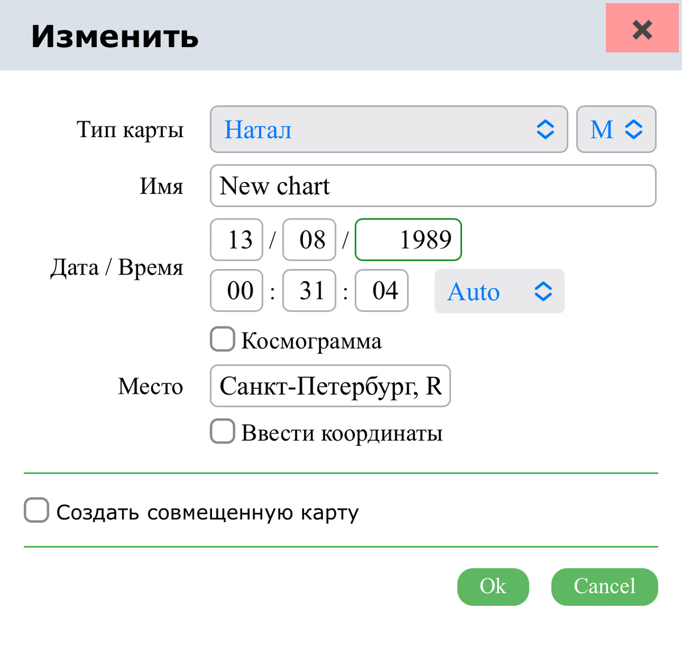Select the month field showing 08

click(x=309, y=239)
